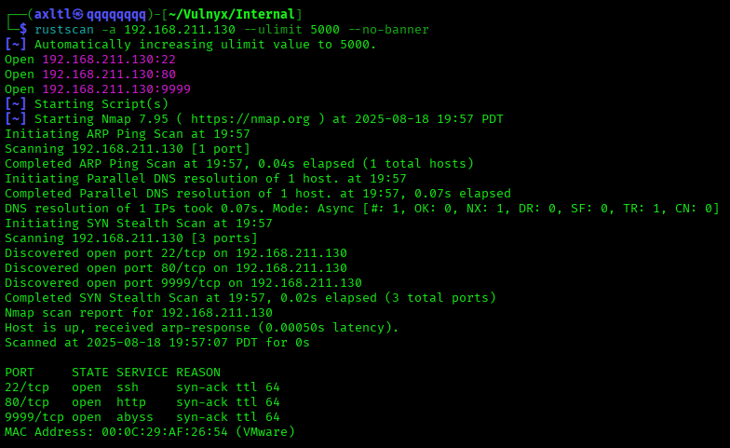Click the 22/tcp entry in the port table
The height and width of the screenshot is (448, 730).
26,387
